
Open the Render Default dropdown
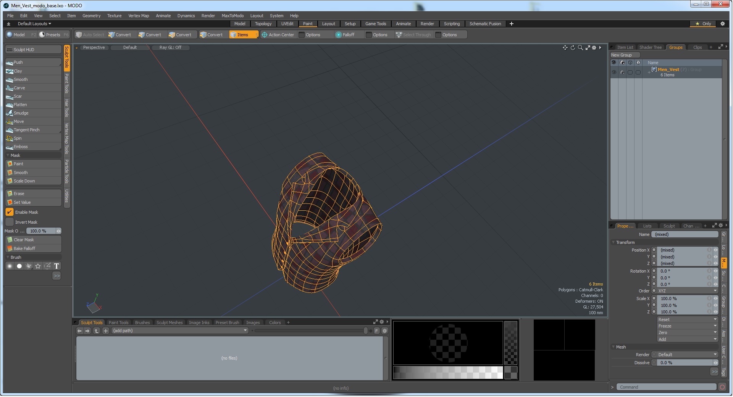point(688,355)
